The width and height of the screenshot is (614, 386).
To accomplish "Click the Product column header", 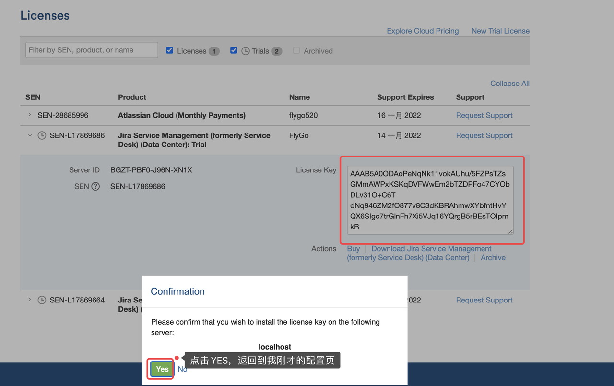I will 132,97.
